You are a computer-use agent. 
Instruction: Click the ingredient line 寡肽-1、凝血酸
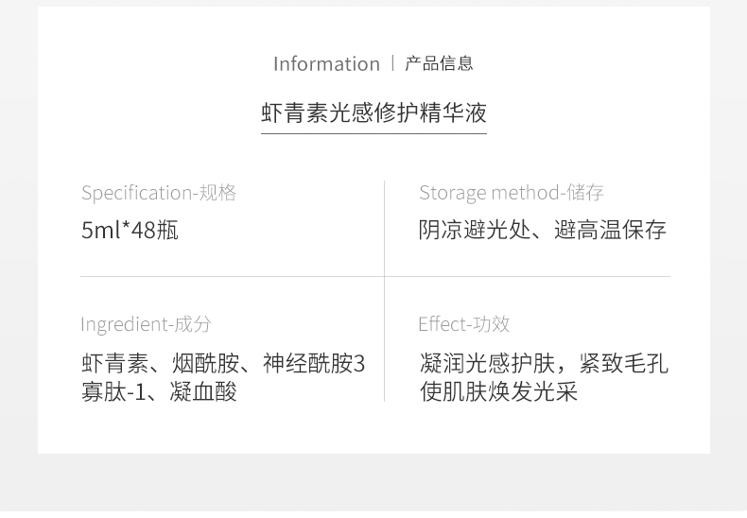pyautogui.click(x=159, y=392)
